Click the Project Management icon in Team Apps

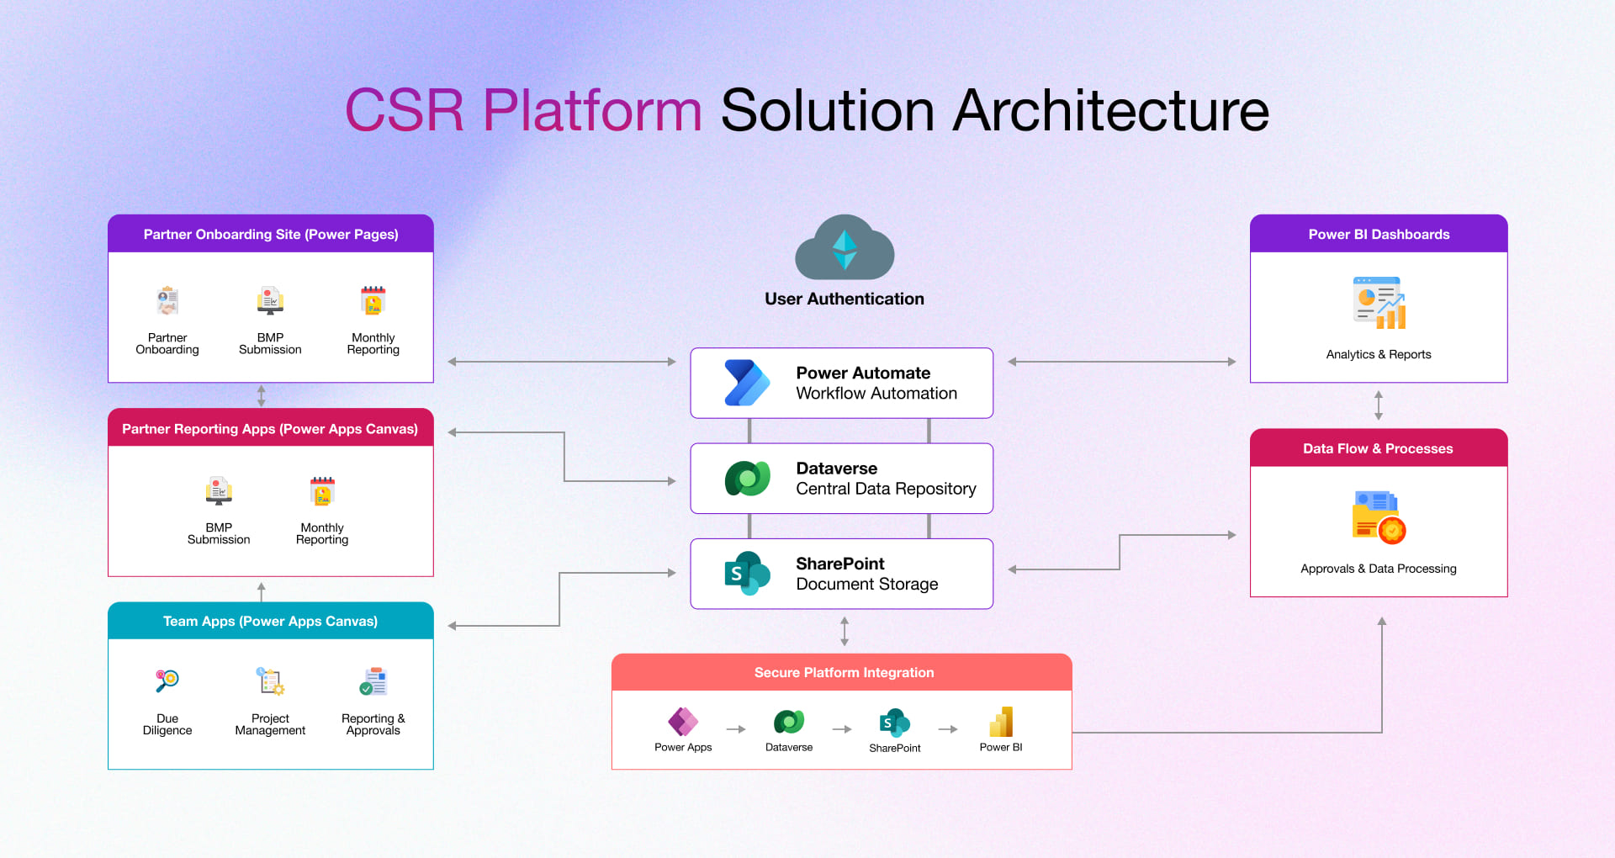point(269,681)
